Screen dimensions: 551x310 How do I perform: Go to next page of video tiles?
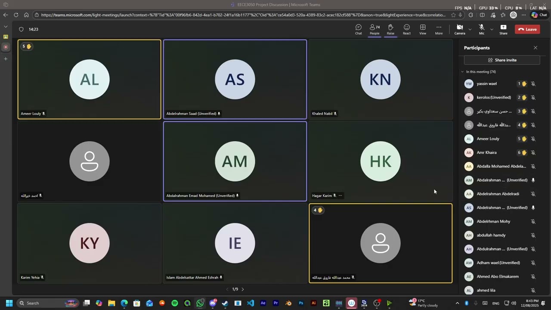(243, 289)
